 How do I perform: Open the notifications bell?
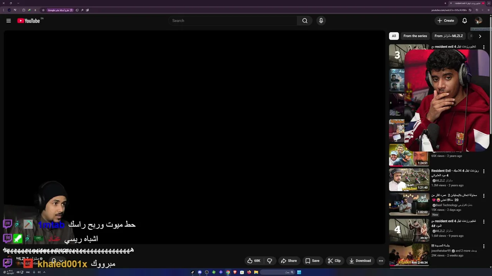[465, 21]
